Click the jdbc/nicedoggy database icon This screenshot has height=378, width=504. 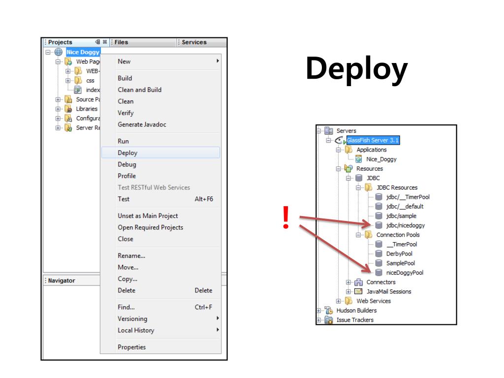tap(378, 225)
